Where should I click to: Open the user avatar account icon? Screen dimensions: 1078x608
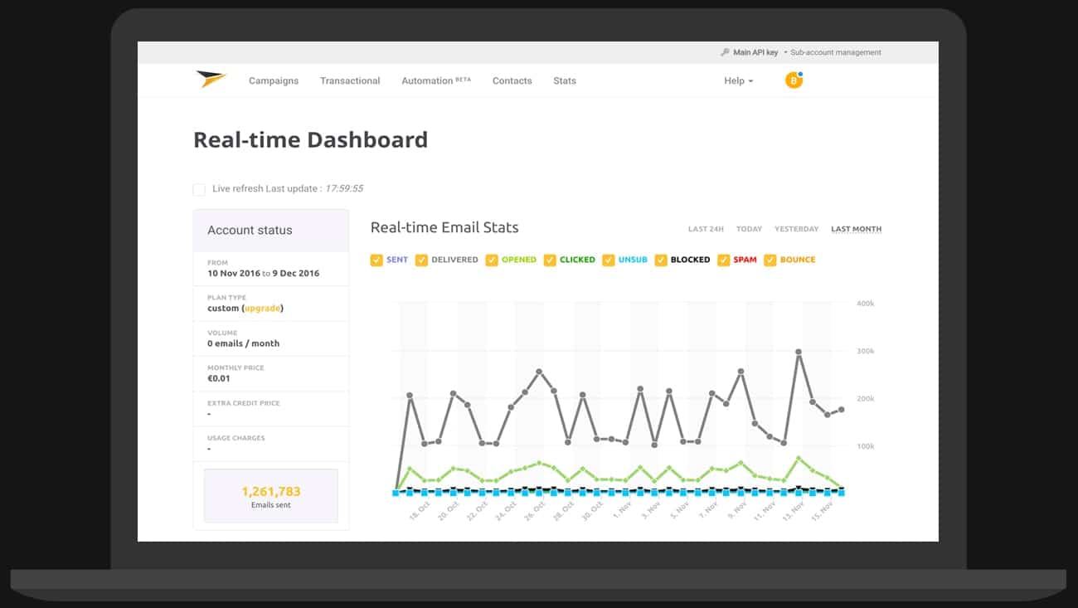coord(794,80)
